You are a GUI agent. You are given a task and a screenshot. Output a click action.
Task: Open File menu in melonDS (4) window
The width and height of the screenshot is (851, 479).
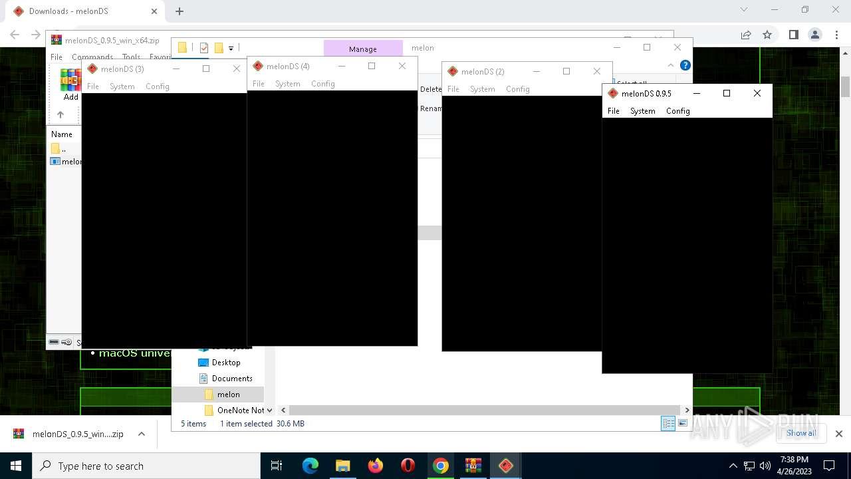[x=259, y=84]
